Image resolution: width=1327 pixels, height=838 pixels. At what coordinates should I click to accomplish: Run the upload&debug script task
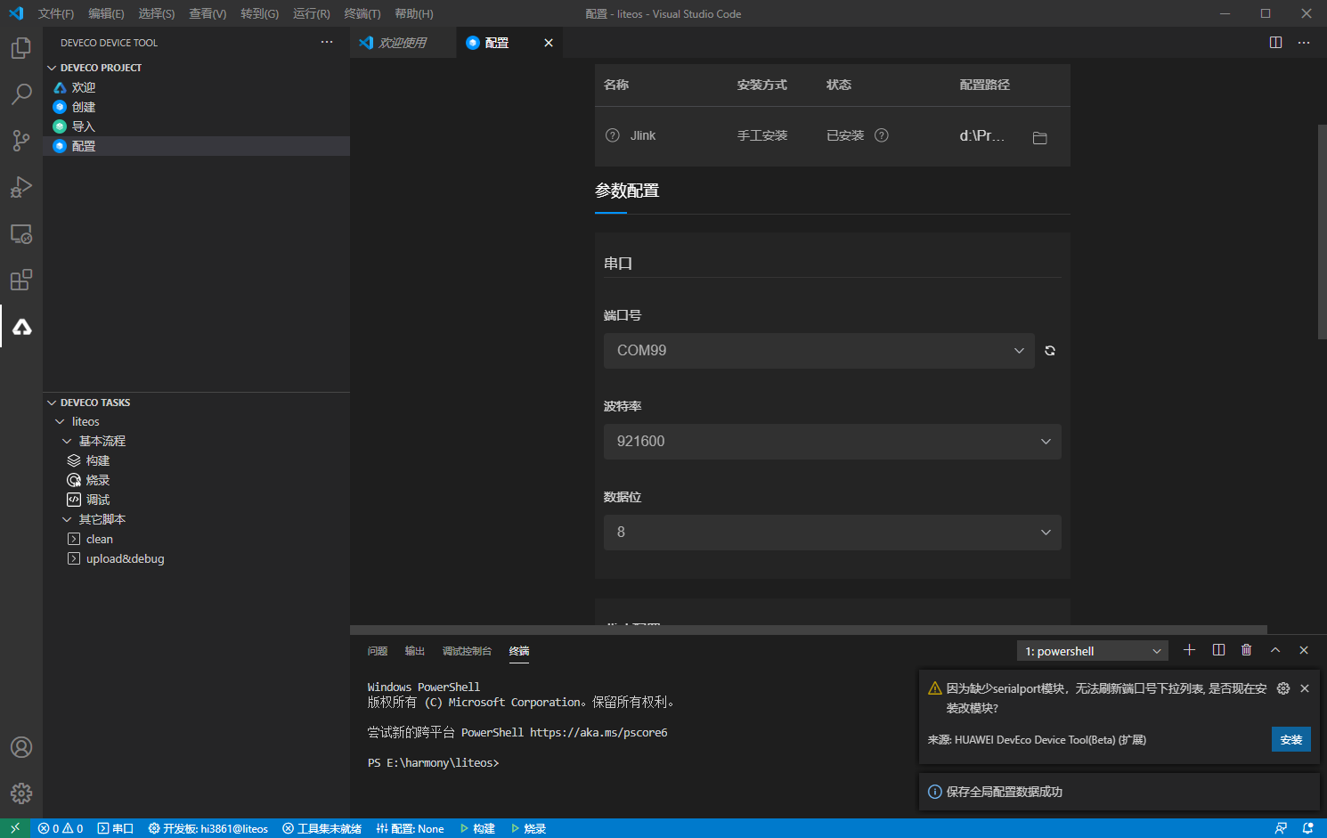point(126,558)
